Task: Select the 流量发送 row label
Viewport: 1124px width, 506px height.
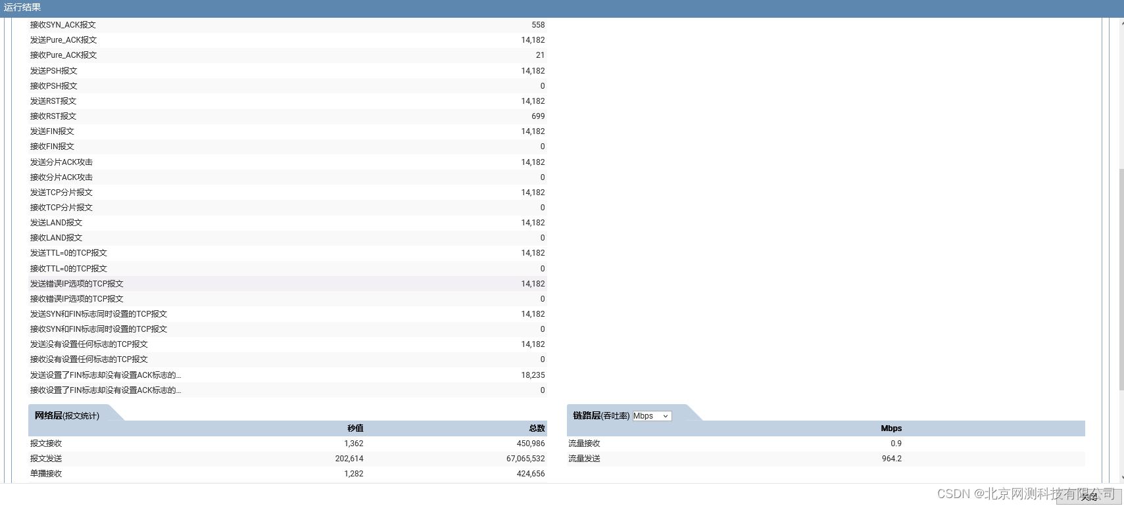Action: click(585, 459)
